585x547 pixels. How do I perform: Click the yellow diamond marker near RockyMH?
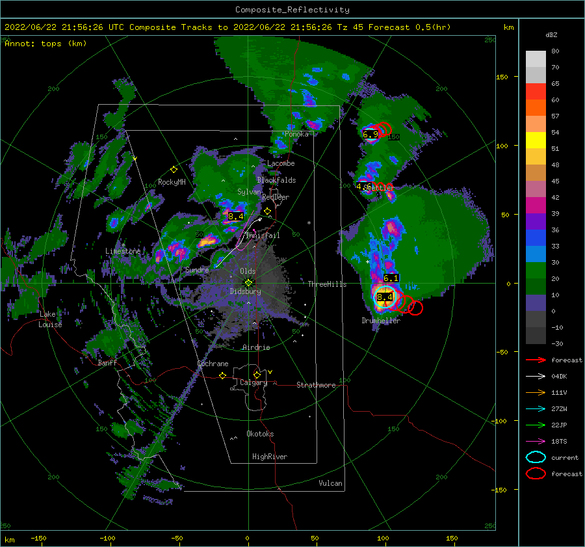pos(174,170)
